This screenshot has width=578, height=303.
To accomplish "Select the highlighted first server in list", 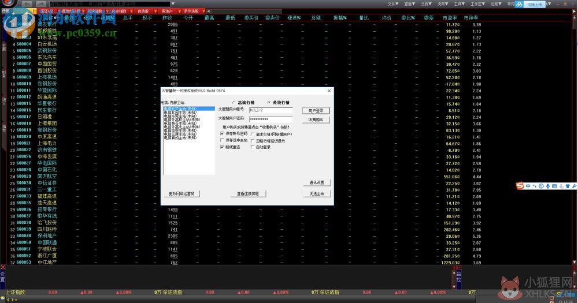I will 189,109.
